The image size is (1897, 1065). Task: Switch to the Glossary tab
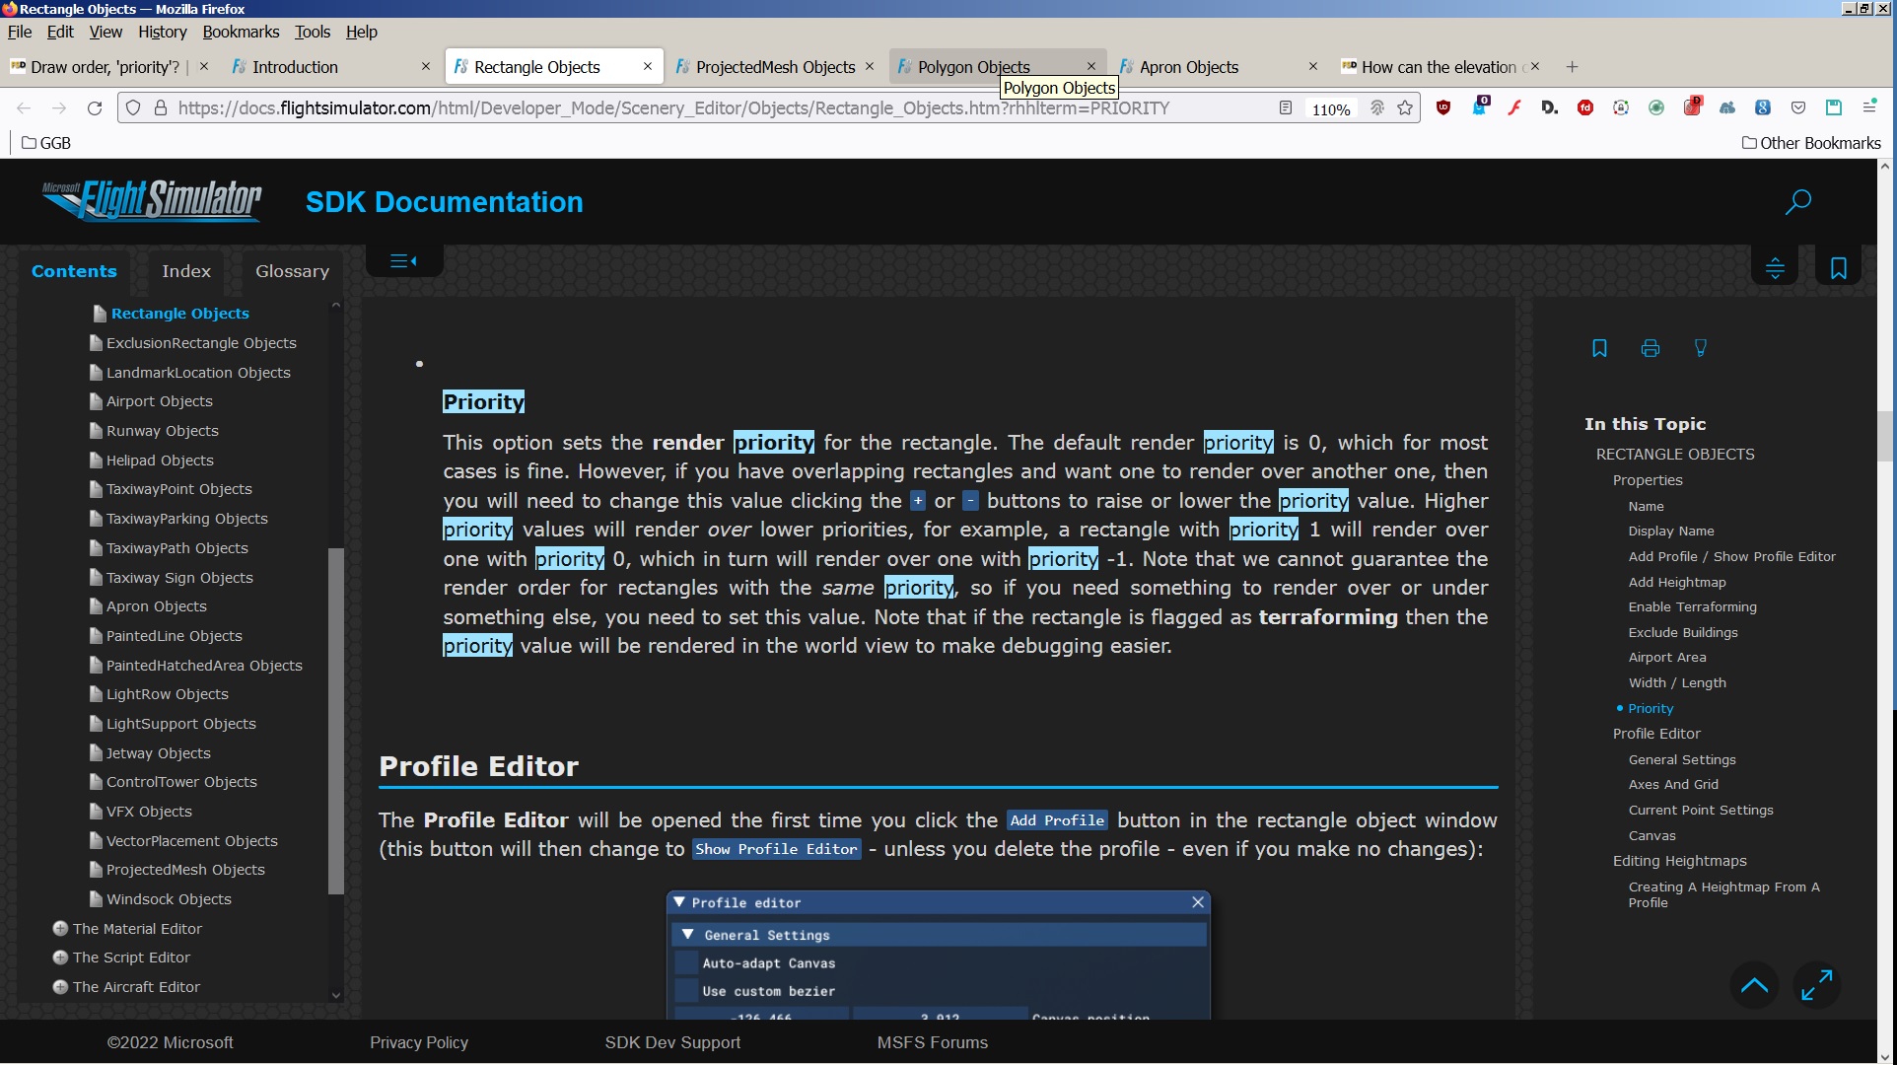tap(292, 271)
